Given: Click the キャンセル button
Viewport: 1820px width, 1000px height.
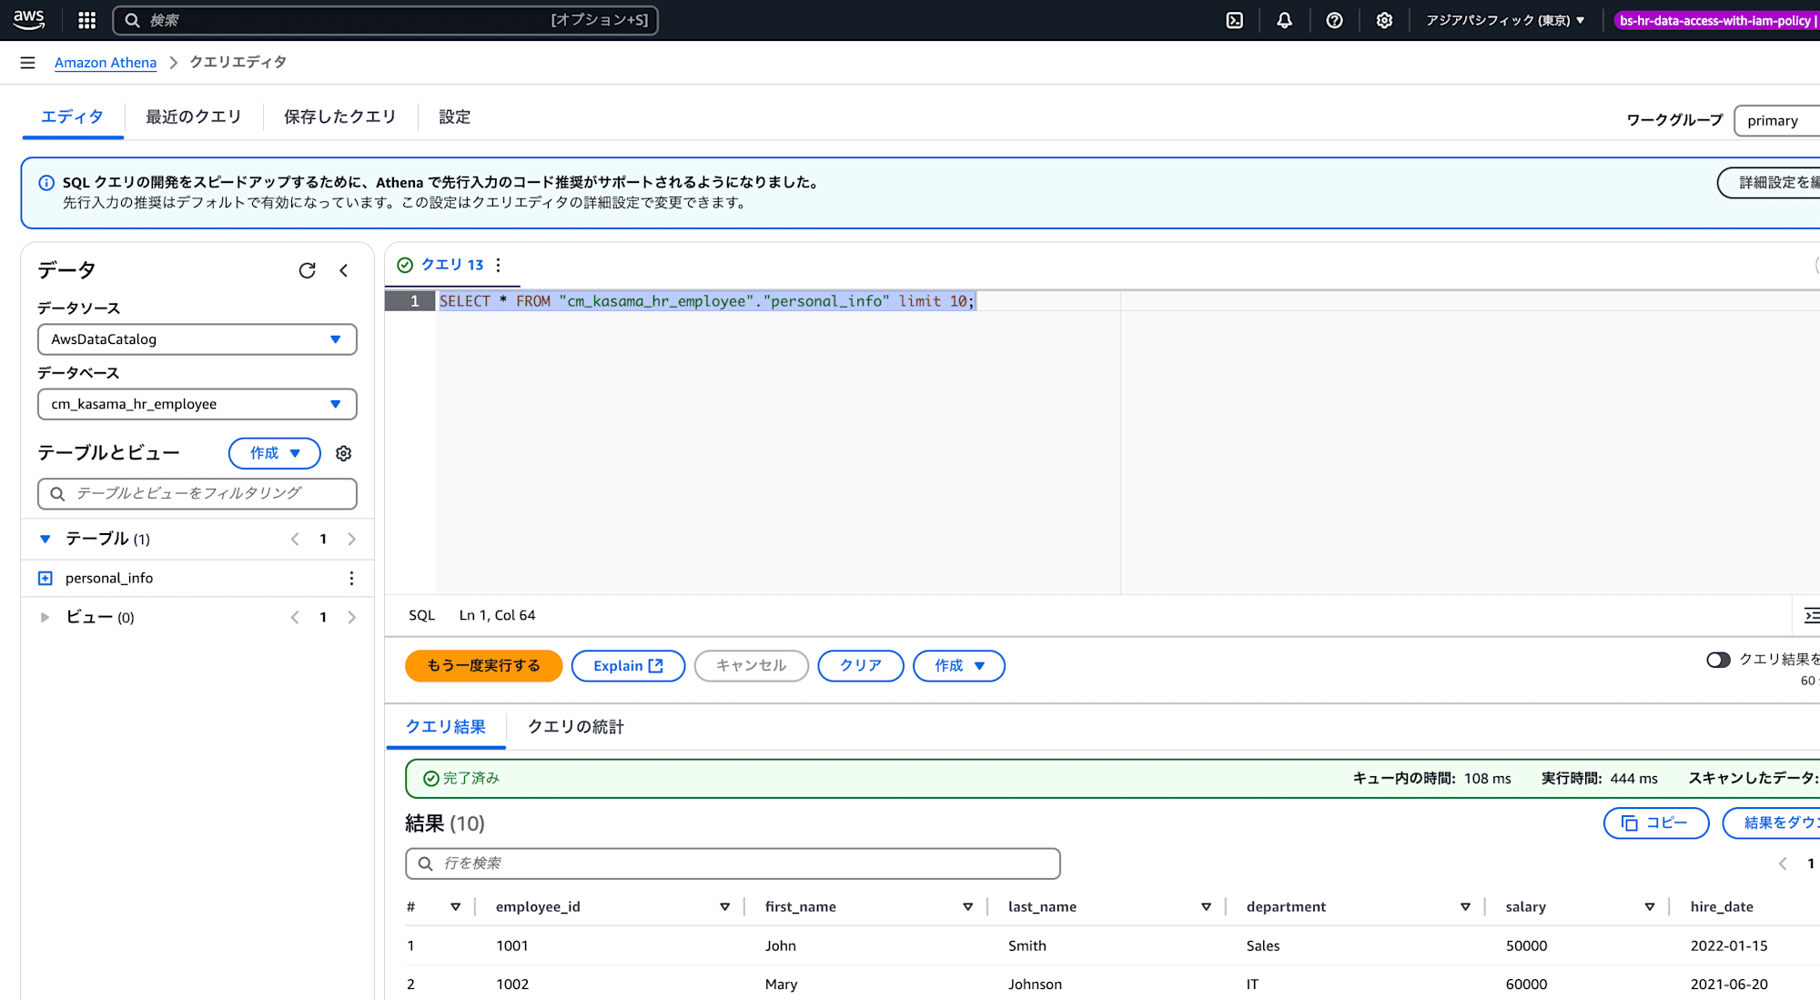Looking at the screenshot, I should click(752, 666).
